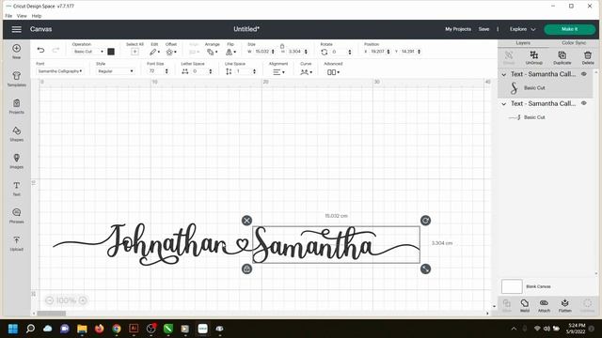Click the Canvas title
Screen dimensions: 602x338
(x=40, y=29)
